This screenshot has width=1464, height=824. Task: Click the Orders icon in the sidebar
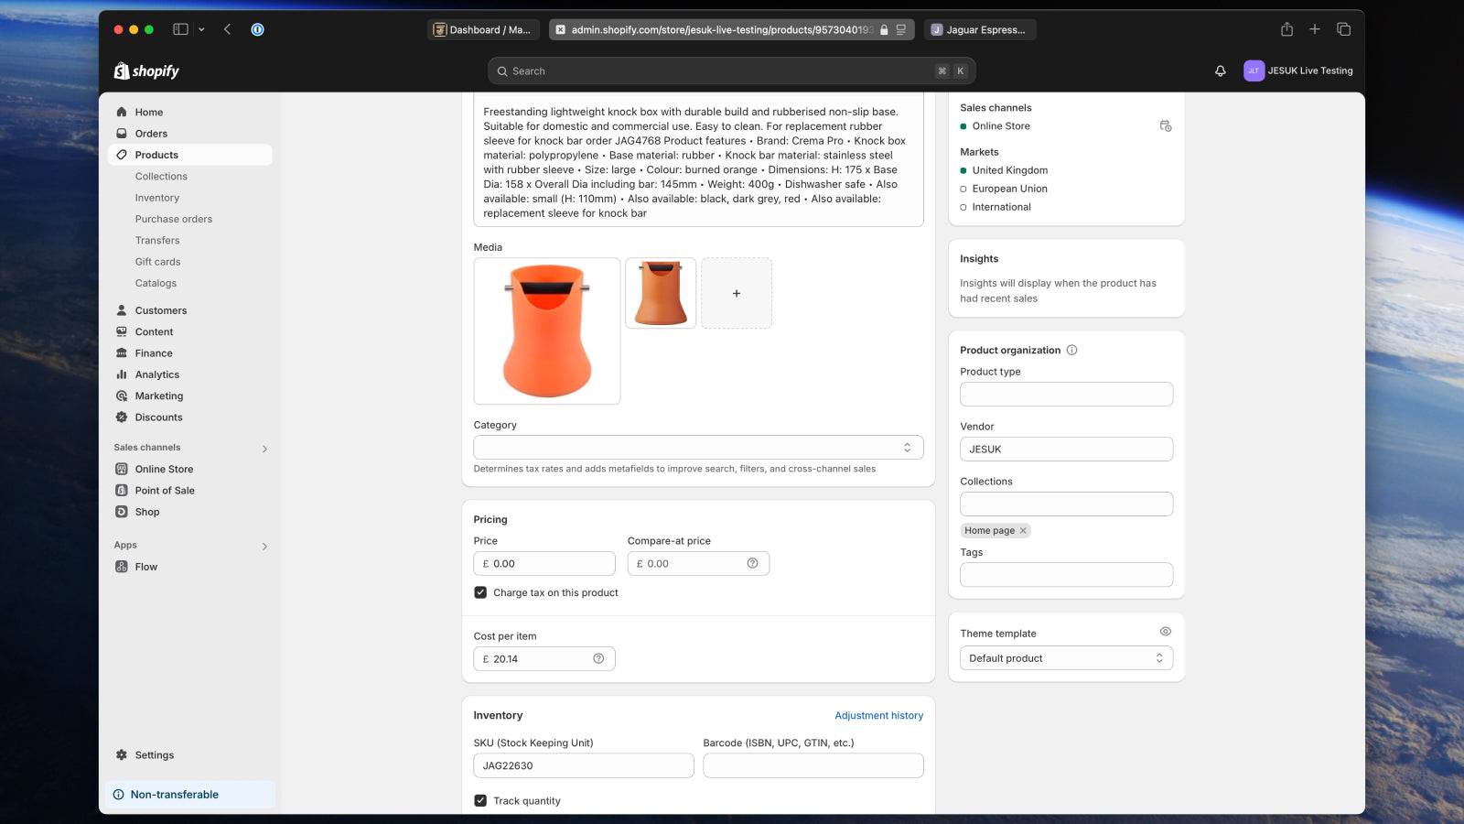point(122,133)
